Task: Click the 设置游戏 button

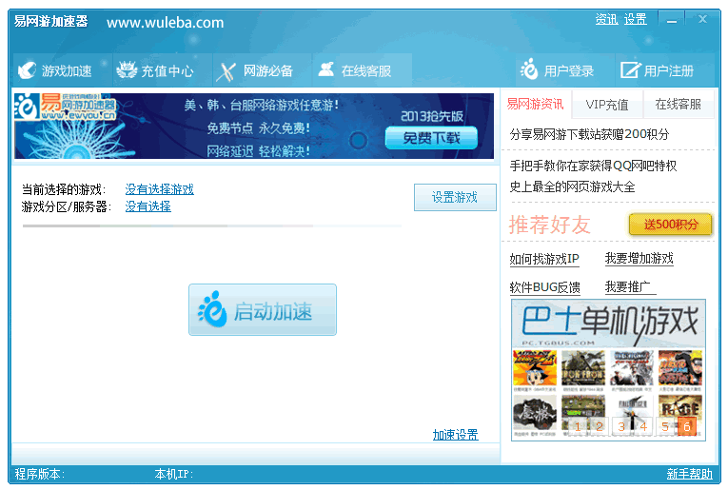Action: [455, 197]
